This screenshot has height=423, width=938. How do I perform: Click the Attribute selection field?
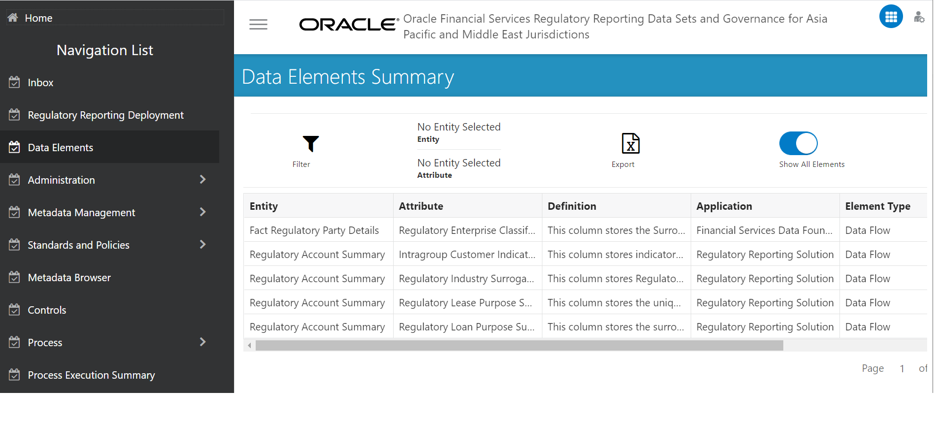coord(459,168)
